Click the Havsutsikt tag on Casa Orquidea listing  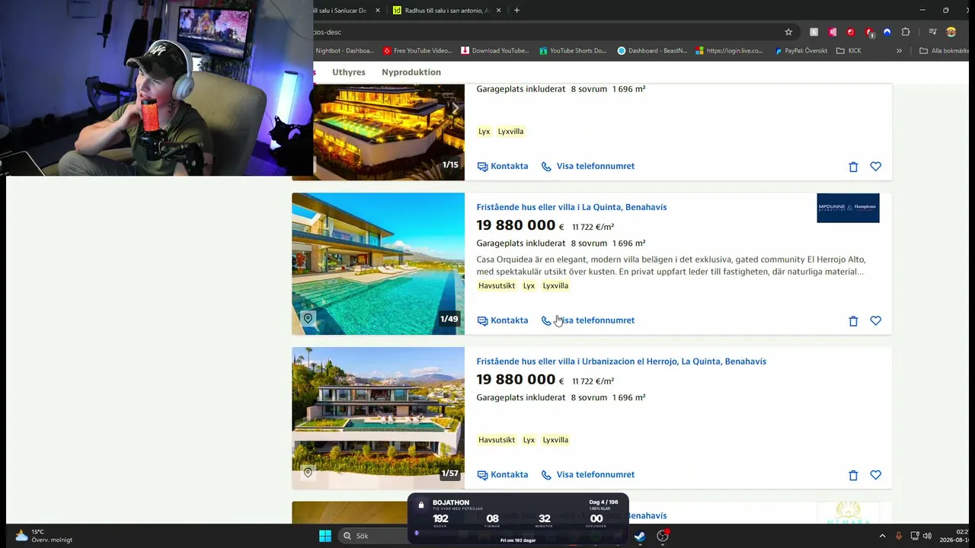[x=497, y=285]
